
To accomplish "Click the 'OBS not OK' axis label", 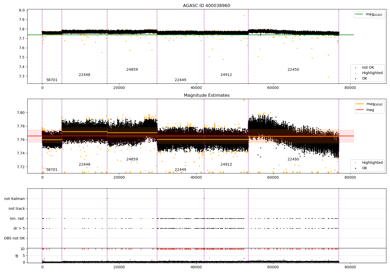I will click(x=14, y=238).
